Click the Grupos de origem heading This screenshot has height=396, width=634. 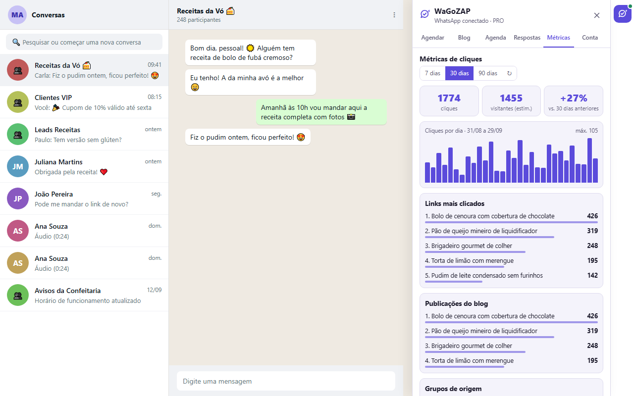pos(453,389)
